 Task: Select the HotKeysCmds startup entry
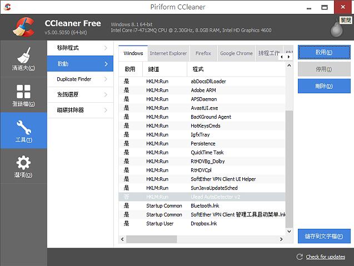[202, 126]
